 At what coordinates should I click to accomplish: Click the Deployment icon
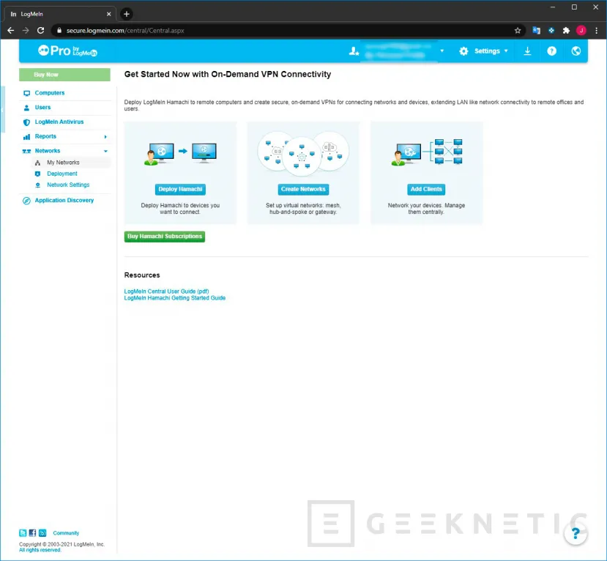pos(37,174)
